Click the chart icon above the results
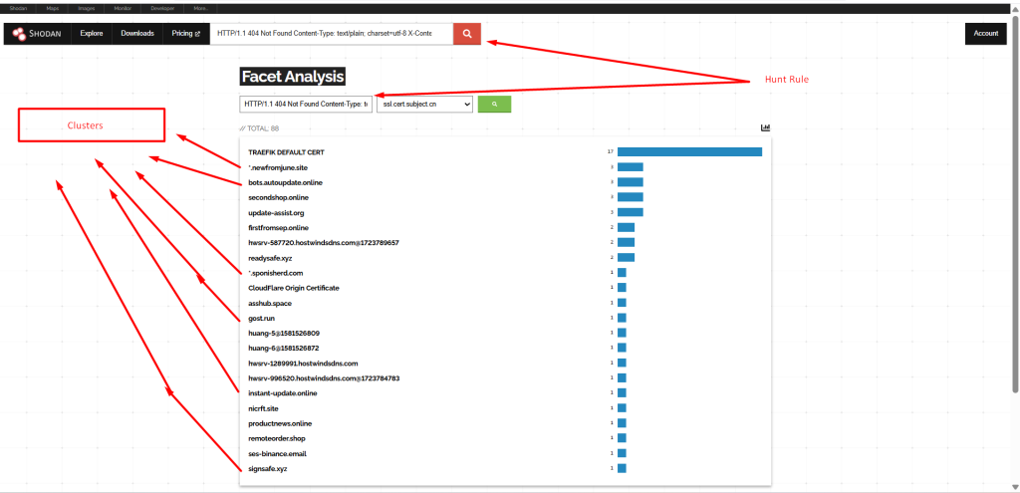This screenshot has width=1020, height=493. (766, 127)
